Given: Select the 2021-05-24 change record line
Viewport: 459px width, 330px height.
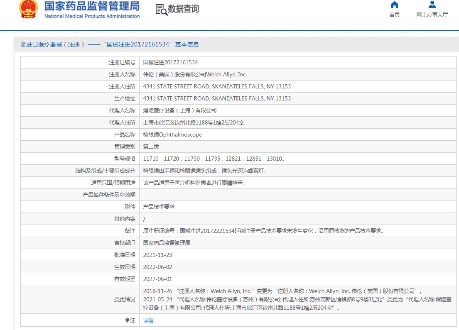Looking at the screenshot, I should [297, 303].
